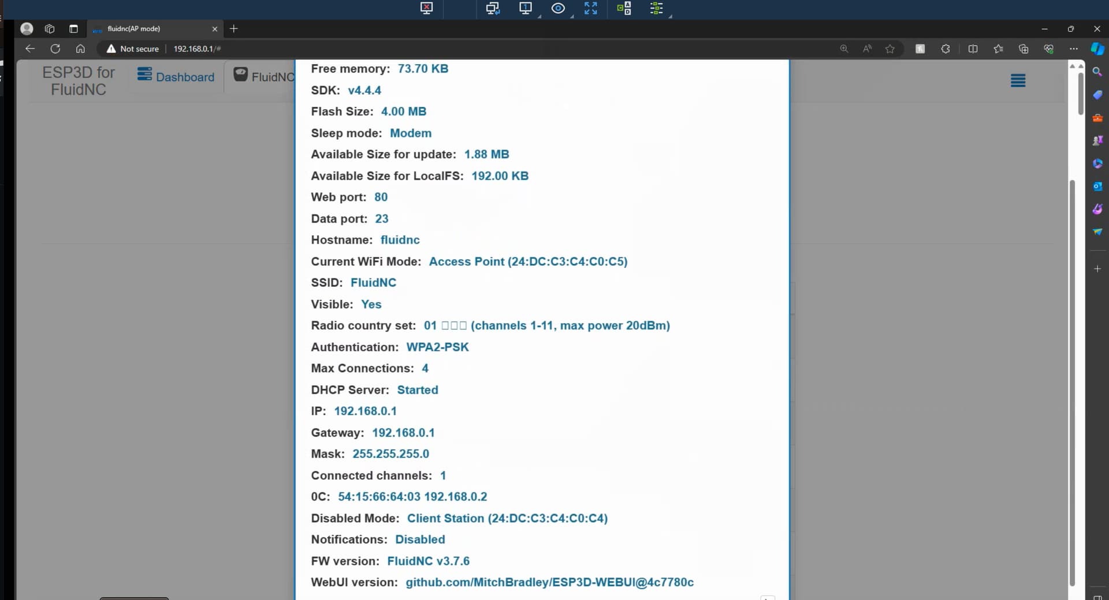Open the monitor 1 selection dropdown

click(x=526, y=8)
